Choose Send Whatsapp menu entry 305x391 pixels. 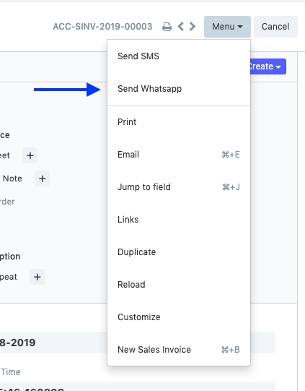point(179,89)
